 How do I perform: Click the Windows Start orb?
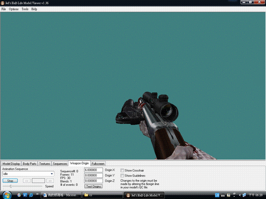[7, 195]
